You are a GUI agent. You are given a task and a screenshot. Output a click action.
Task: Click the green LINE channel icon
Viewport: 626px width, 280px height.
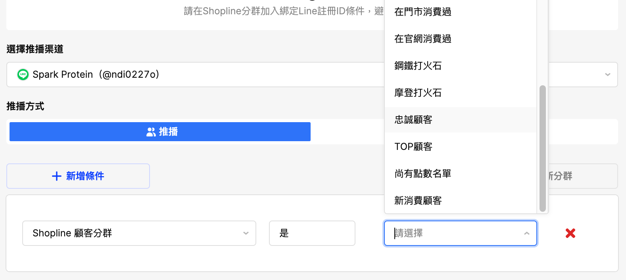[x=23, y=75]
